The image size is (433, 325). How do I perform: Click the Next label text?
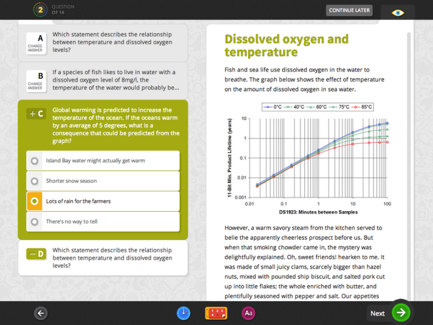point(377,313)
